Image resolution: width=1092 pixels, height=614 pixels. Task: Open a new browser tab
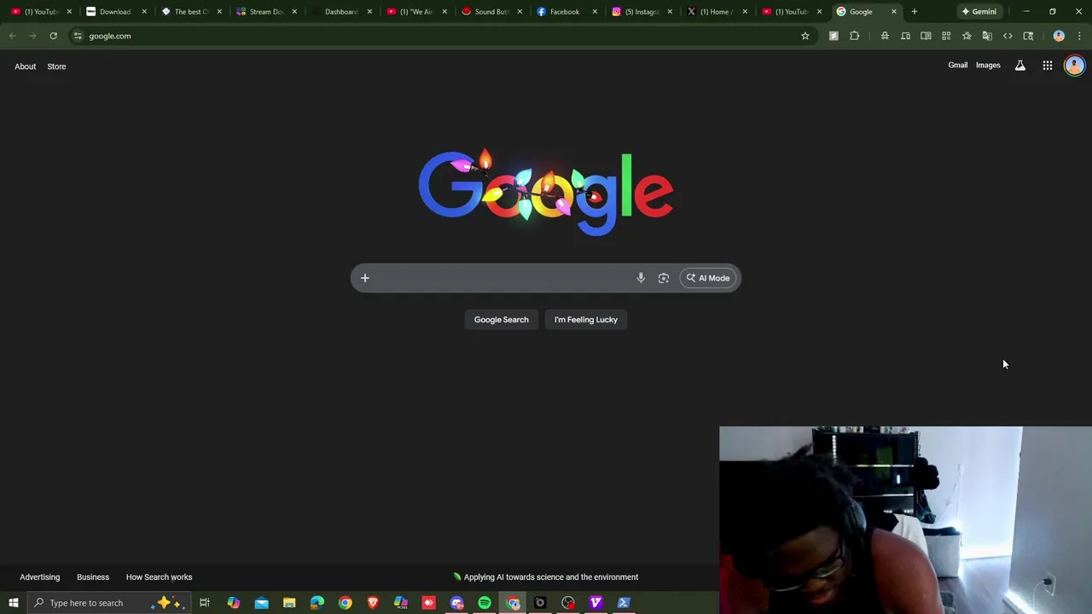click(x=915, y=12)
